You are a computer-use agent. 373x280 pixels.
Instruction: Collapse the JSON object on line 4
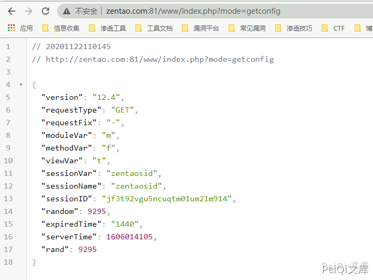click(20, 85)
